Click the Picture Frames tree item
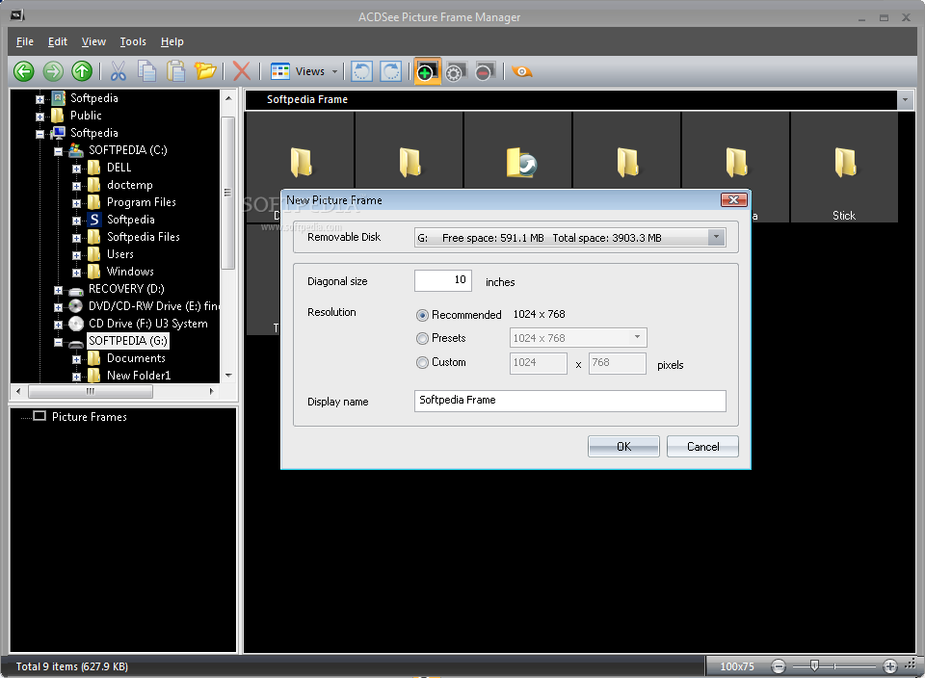The height and width of the screenshot is (678, 925). (x=89, y=417)
